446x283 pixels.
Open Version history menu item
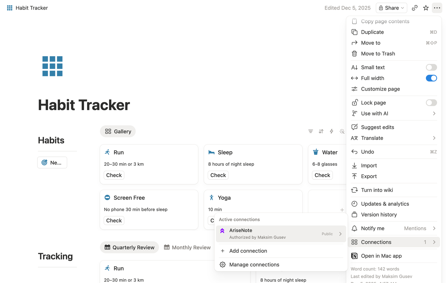tap(394, 215)
